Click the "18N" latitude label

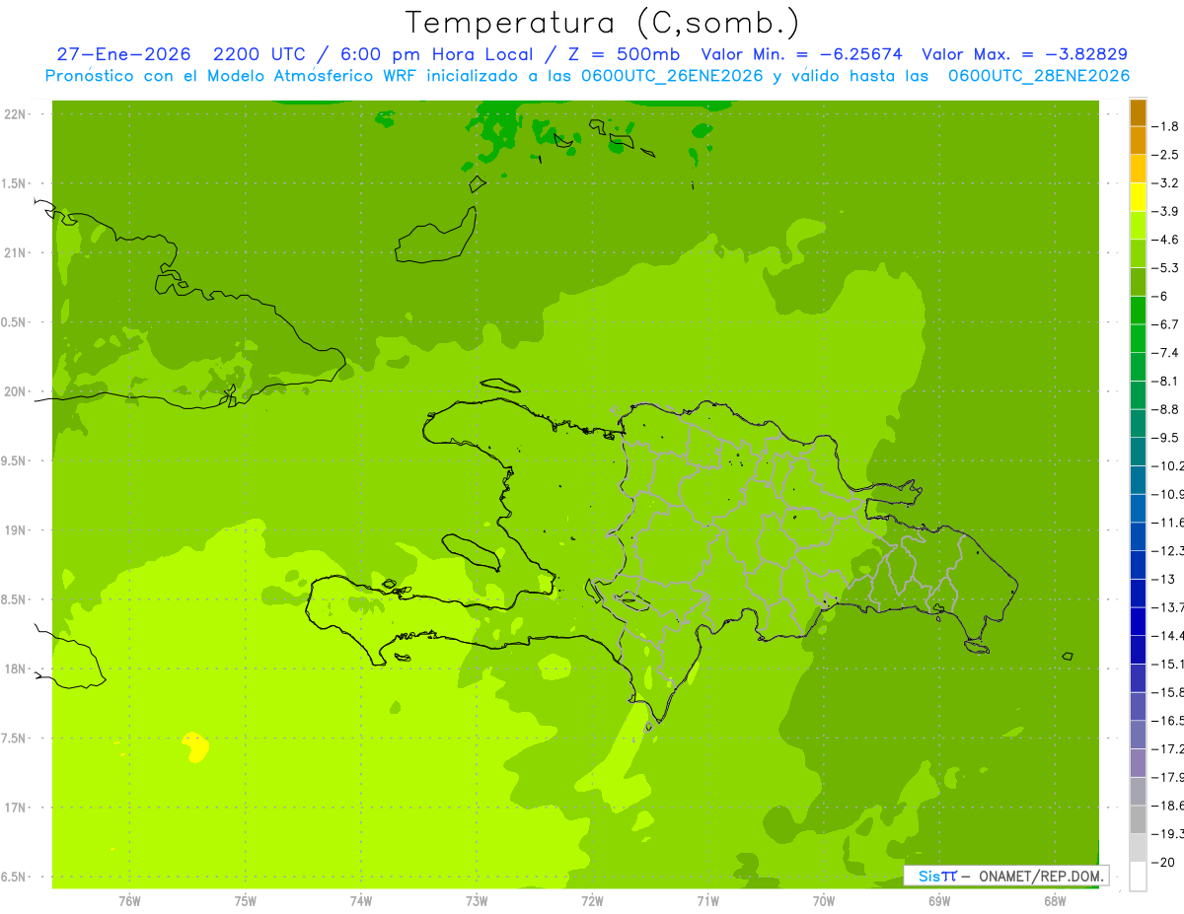[x=17, y=669]
